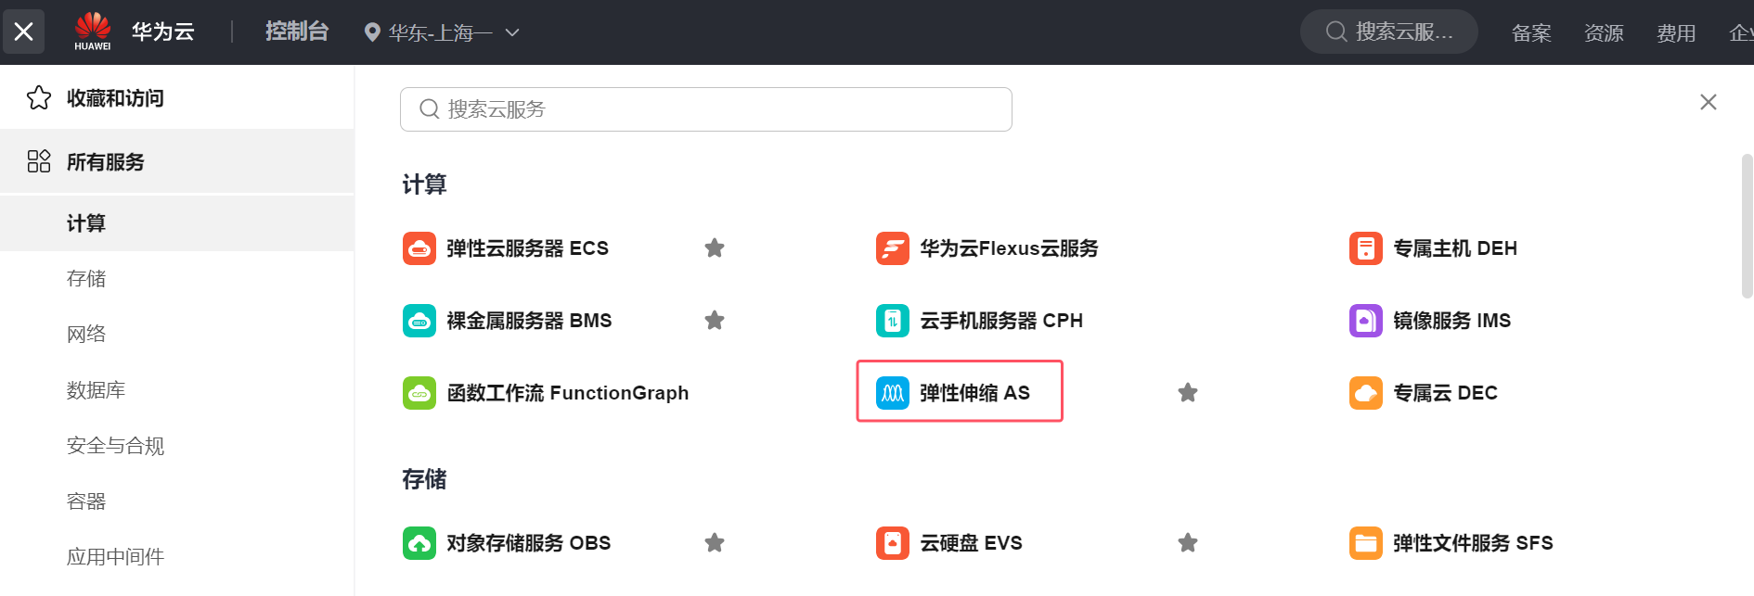Image resolution: width=1754 pixels, height=596 pixels.
Task: Click the EVS service icon
Action: pyautogui.click(x=893, y=543)
